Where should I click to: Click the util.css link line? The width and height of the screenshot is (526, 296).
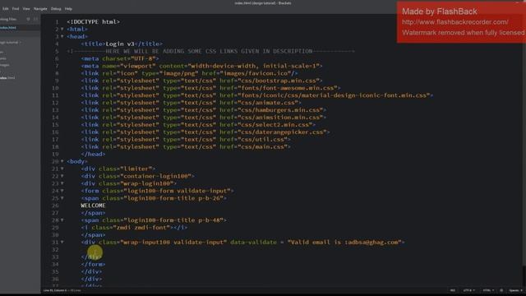(186, 140)
